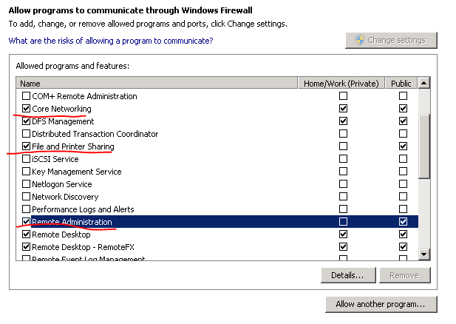Enable Home/Work for File and Printer Sharing
This screenshot has height=324, width=456.
tap(343, 146)
